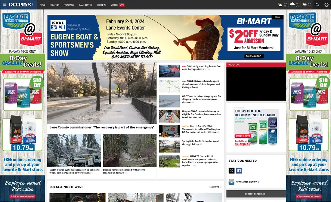Open the EPUD update story thumbnail
The image size is (331, 202).
169,161
